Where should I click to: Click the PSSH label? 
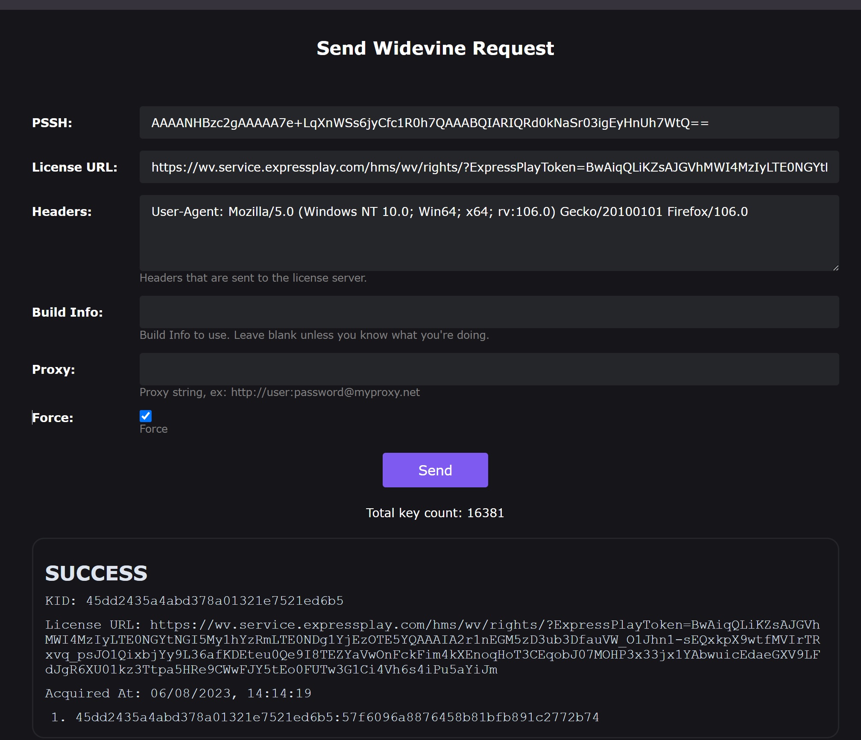click(52, 123)
